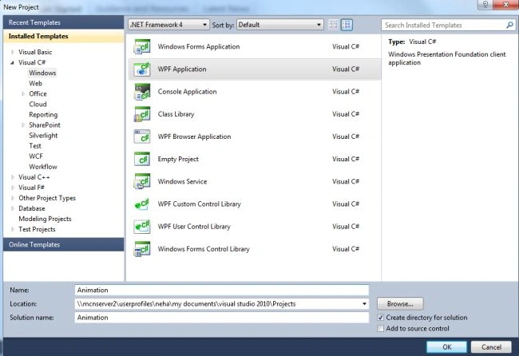Image resolution: width=519 pixels, height=356 pixels.
Task: Select the Installed Templates section
Action: pyautogui.click(x=64, y=37)
